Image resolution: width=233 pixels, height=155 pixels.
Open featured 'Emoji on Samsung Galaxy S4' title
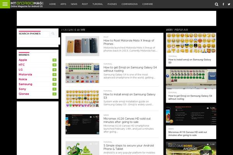[x=130, y=69]
